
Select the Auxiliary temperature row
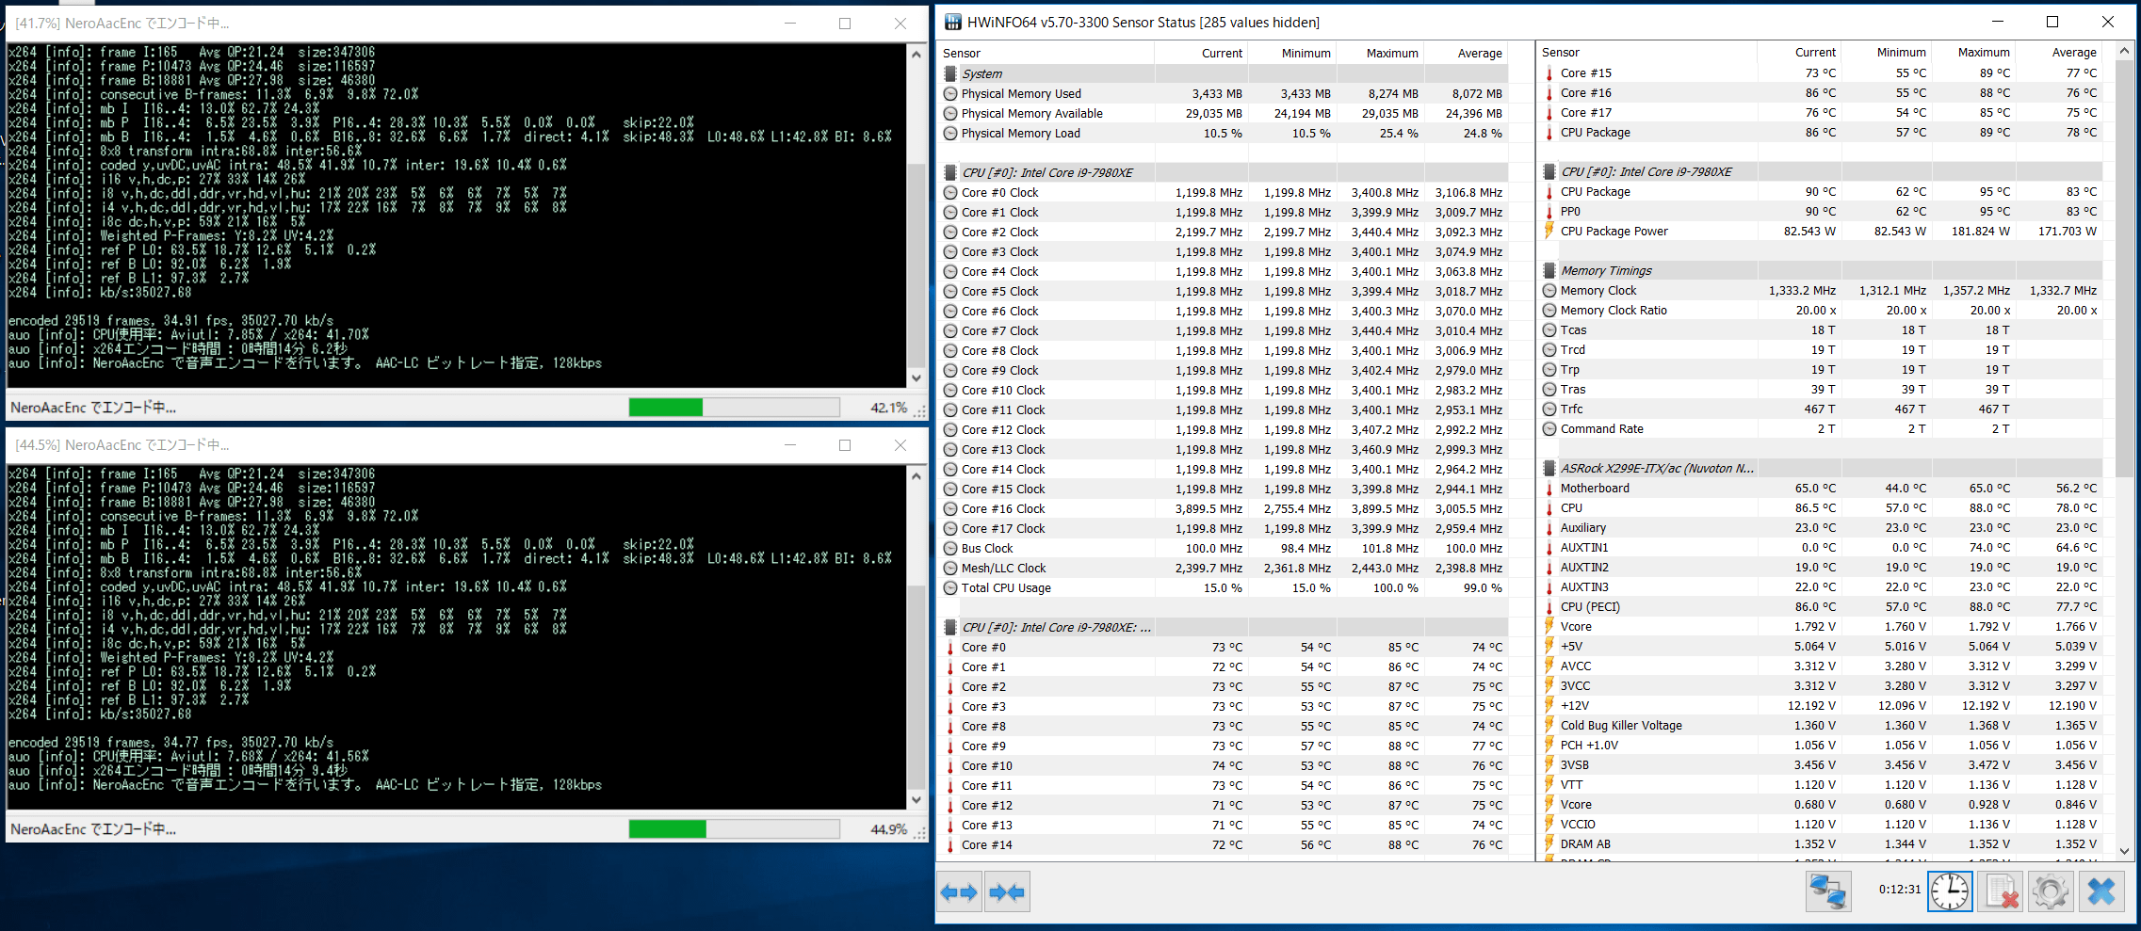point(1821,527)
